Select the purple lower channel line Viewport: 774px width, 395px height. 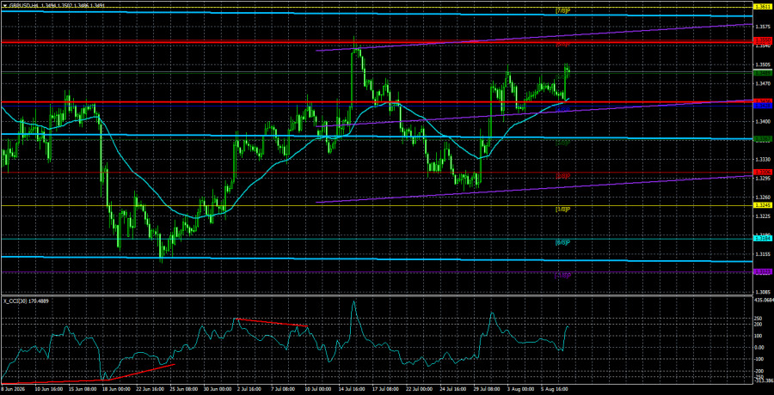(533, 190)
